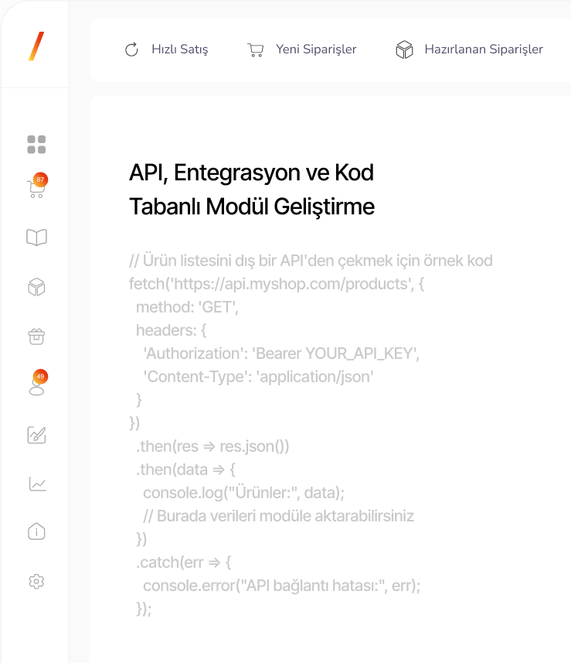Open the shopping cart with 87 badge
This screenshot has height=663, width=571.
point(36,188)
